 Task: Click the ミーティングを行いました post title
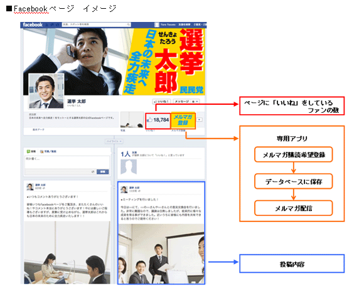click(140, 200)
